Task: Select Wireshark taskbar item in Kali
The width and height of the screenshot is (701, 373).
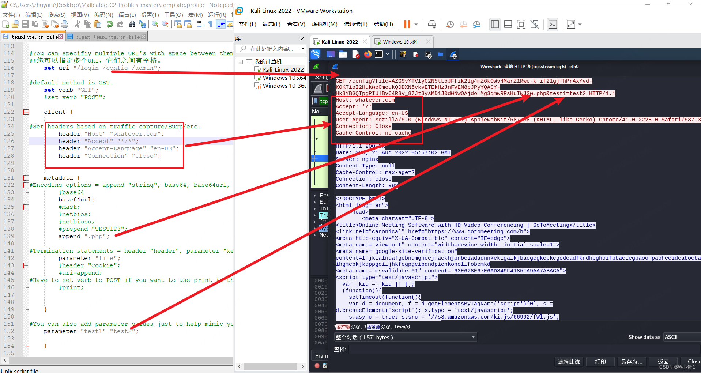Action: [x=453, y=55]
